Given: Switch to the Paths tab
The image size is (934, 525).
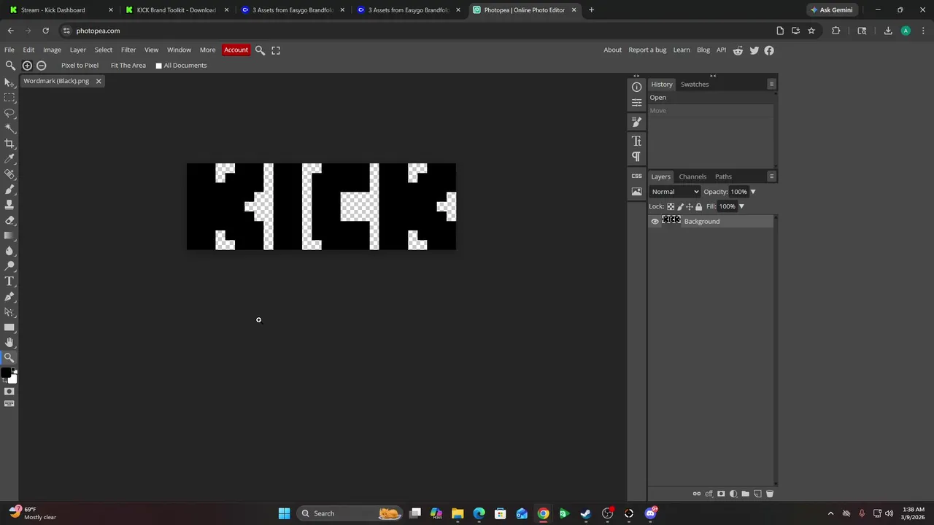Looking at the screenshot, I should tap(723, 176).
